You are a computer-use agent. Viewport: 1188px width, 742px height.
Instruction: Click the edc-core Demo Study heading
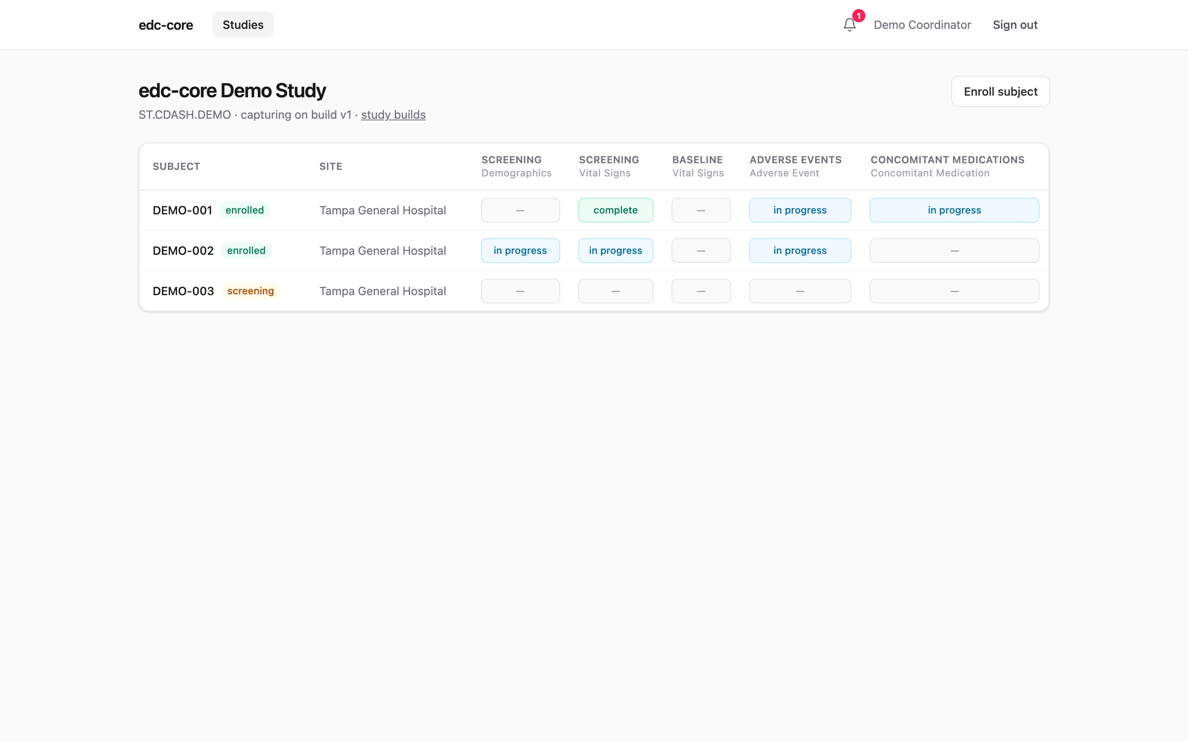(232, 91)
